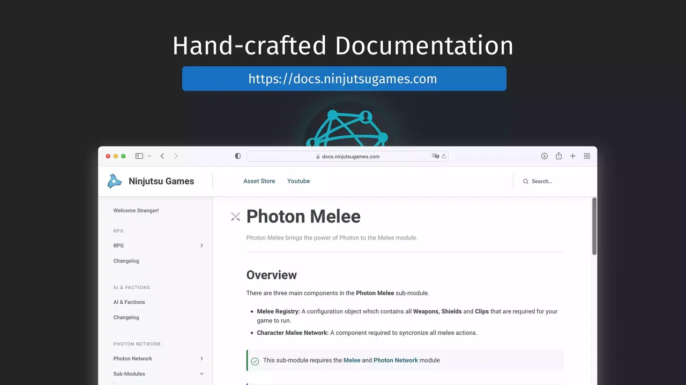Image resolution: width=686 pixels, height=385 pixels.
Task: Reload the page with the refresh icon
Action: tap(444, 156)
